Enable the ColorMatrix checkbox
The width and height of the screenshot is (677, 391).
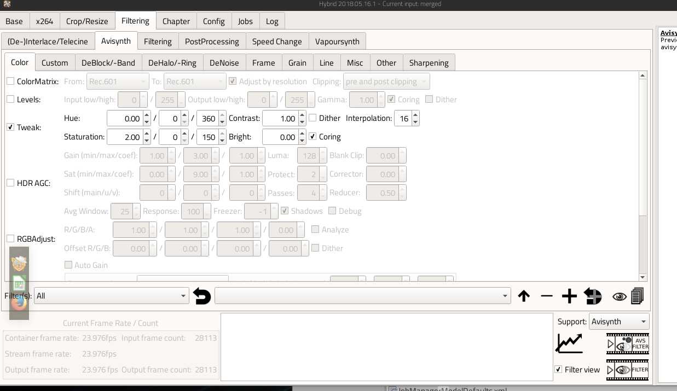coord(10,81)
